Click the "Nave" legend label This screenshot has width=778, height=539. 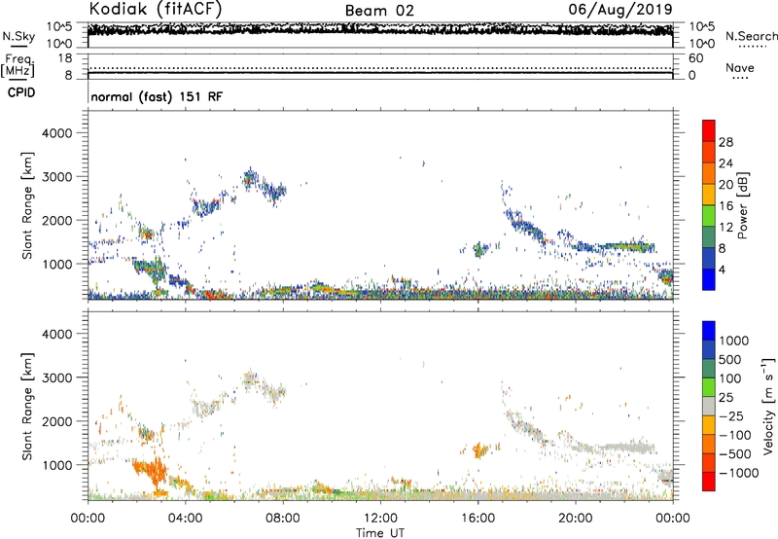(x=739, y=68)
